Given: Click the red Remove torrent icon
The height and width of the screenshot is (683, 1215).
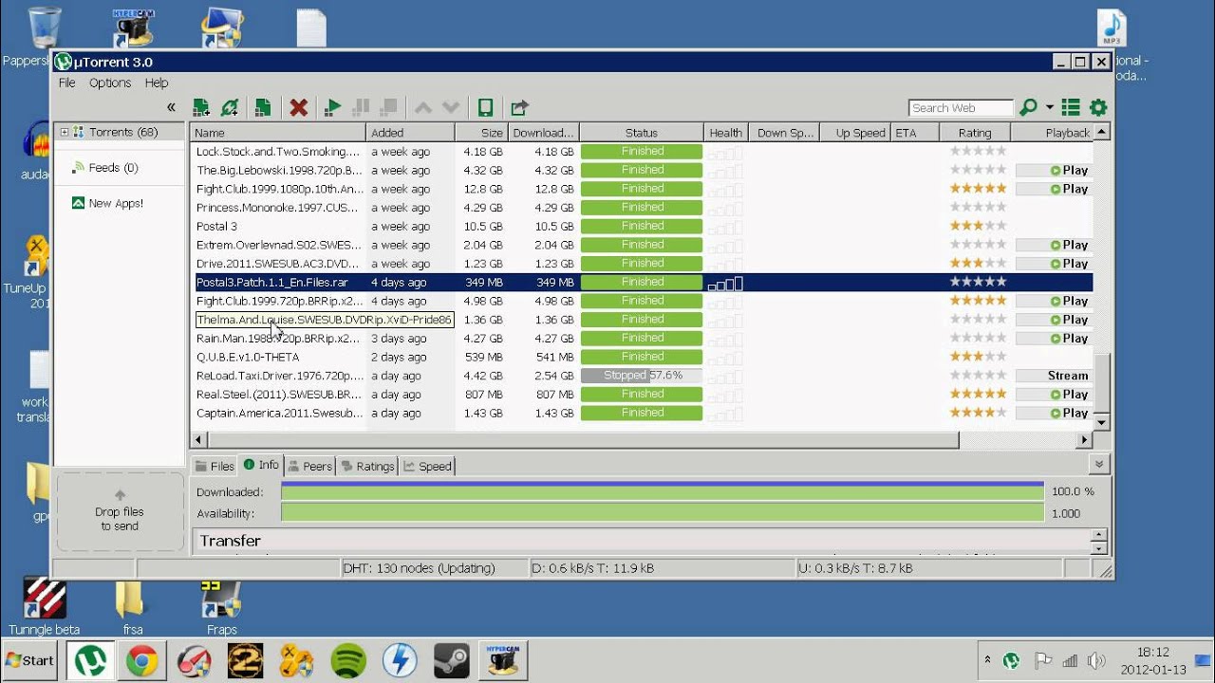Looking at the screenshot, I should (x=298, y=107).
